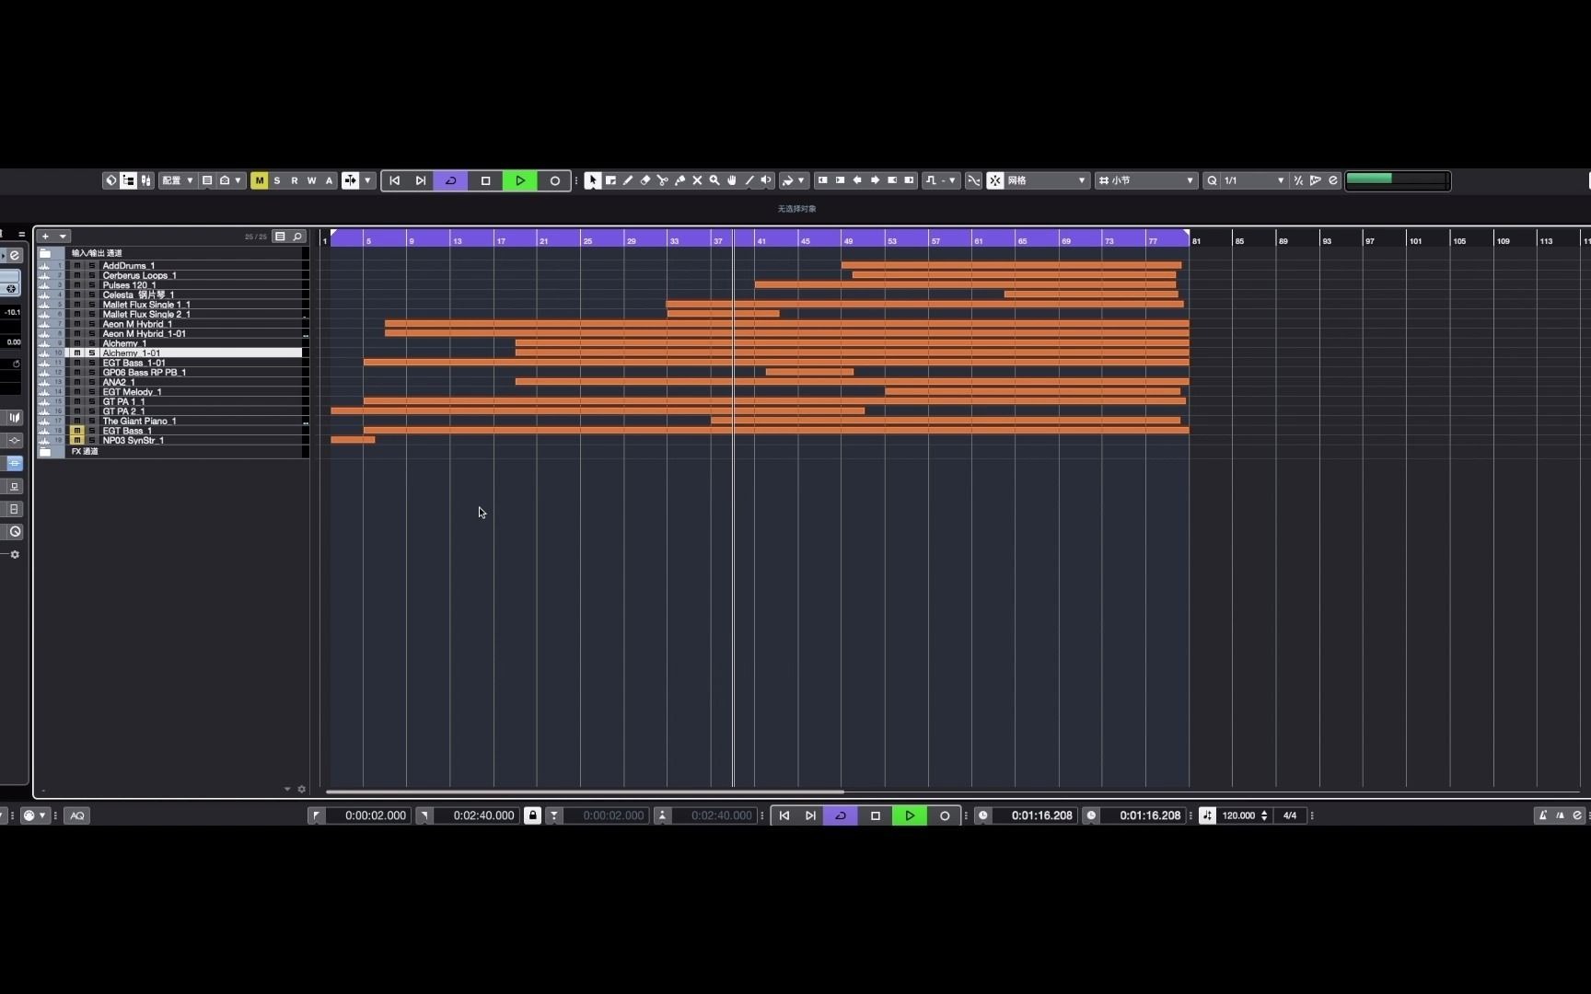Click the transport bar Go to Right Locator button

[x=810, y=815]
